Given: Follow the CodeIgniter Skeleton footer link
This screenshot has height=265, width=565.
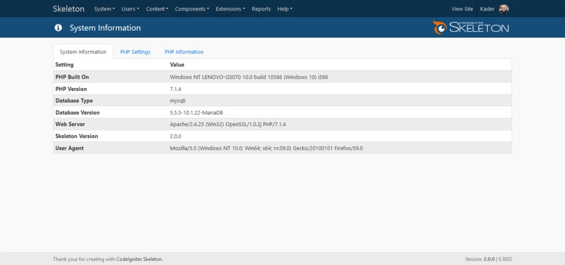Looking at the screenshot, I should click(139, 259).
